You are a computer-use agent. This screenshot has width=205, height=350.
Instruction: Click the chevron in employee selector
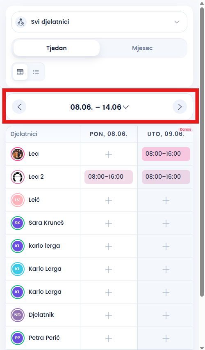click(x=177, y=22)
